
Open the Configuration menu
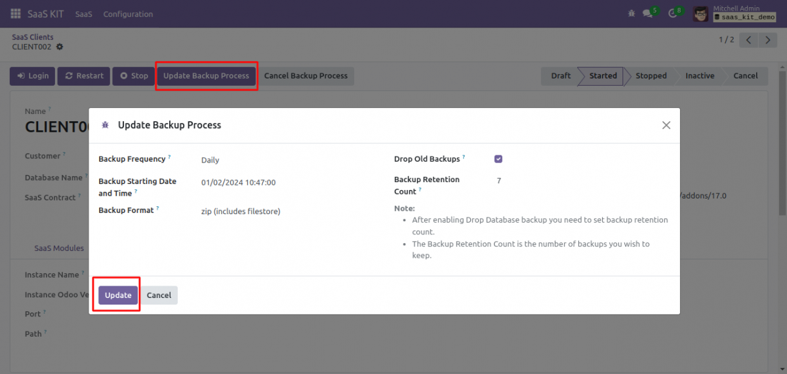128,14
